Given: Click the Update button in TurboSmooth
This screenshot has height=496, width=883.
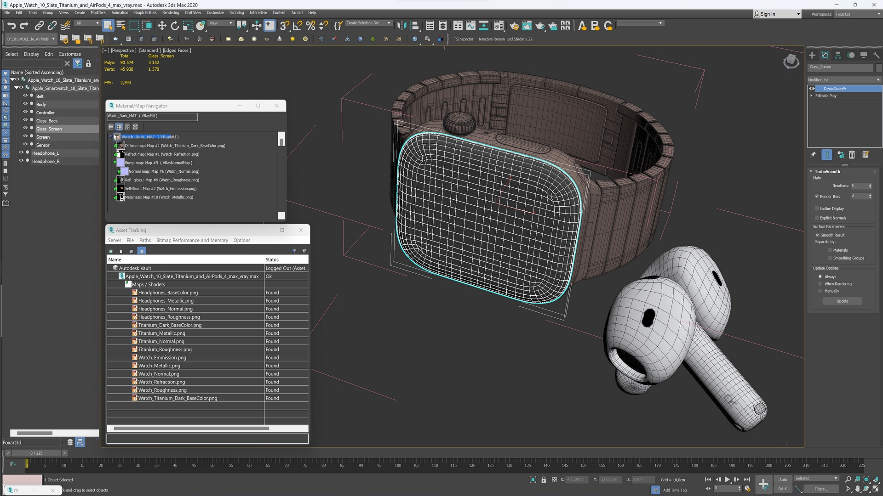Looking at the screenshot, I should 842,301.
